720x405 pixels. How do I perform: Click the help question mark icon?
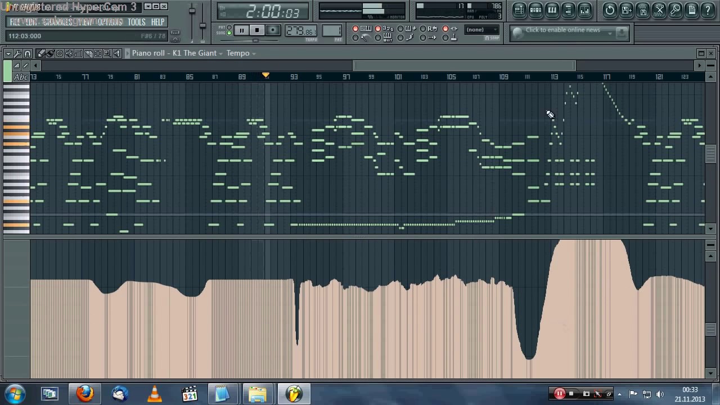click(x=708, y=10)
